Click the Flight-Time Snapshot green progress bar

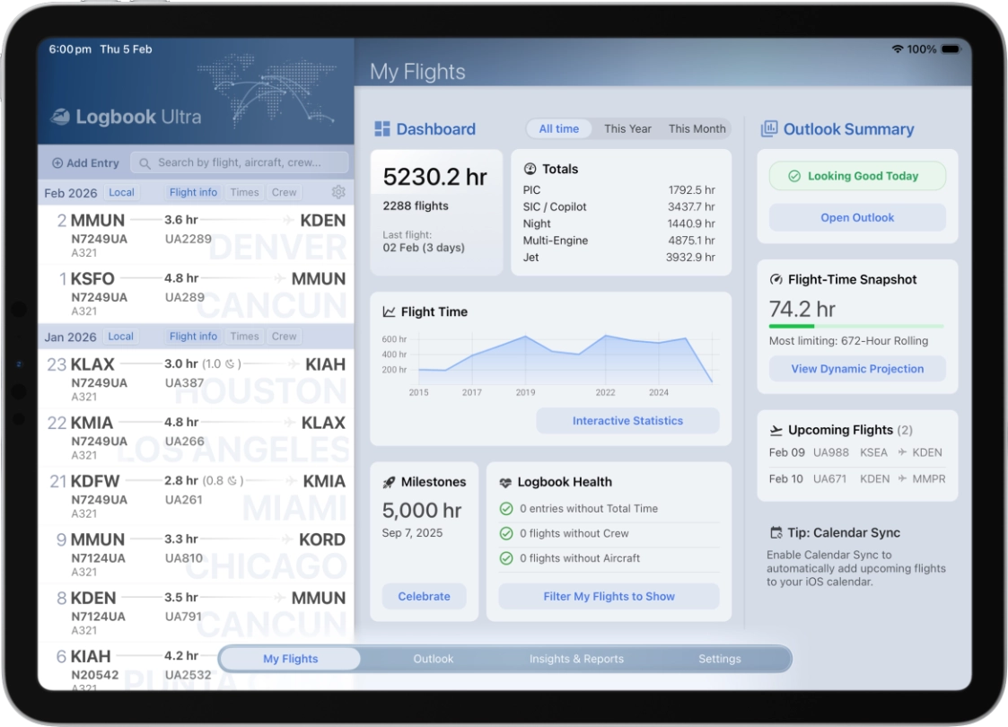[856, 326]
